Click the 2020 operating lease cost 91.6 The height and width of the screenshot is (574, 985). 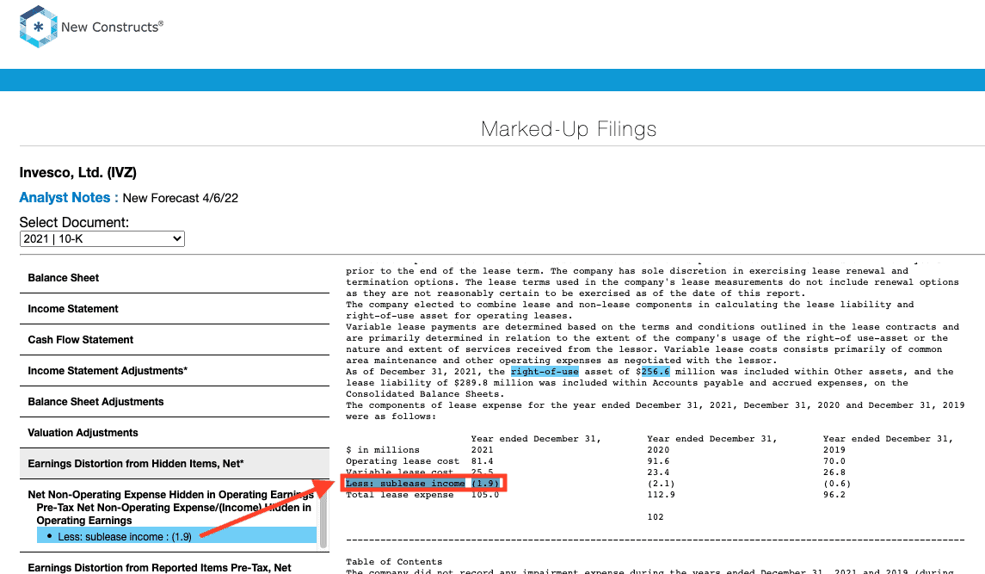tap(658, 461)
